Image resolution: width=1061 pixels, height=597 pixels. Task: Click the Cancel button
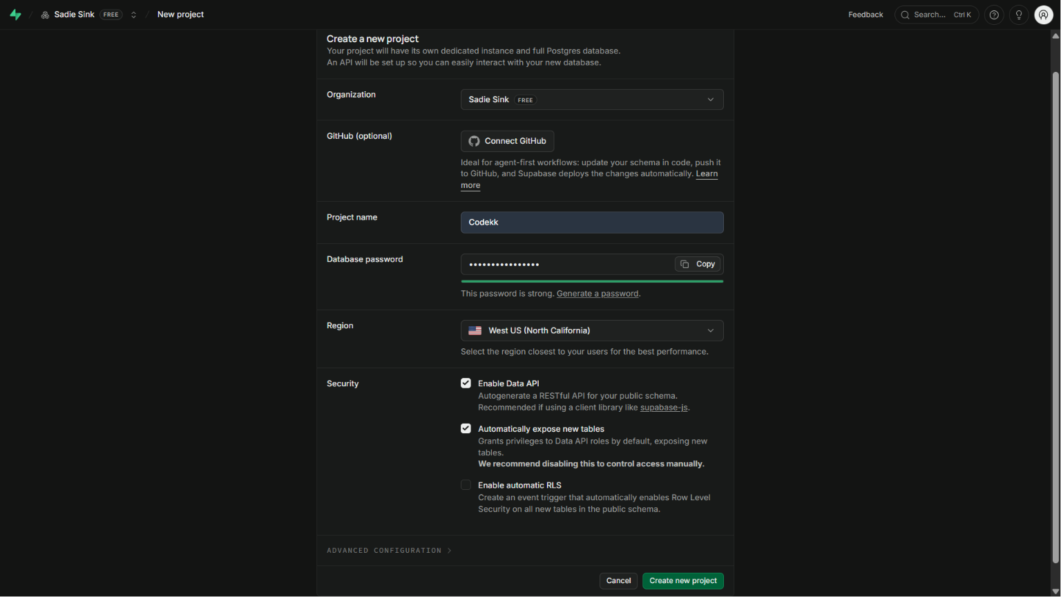point(618,581)
